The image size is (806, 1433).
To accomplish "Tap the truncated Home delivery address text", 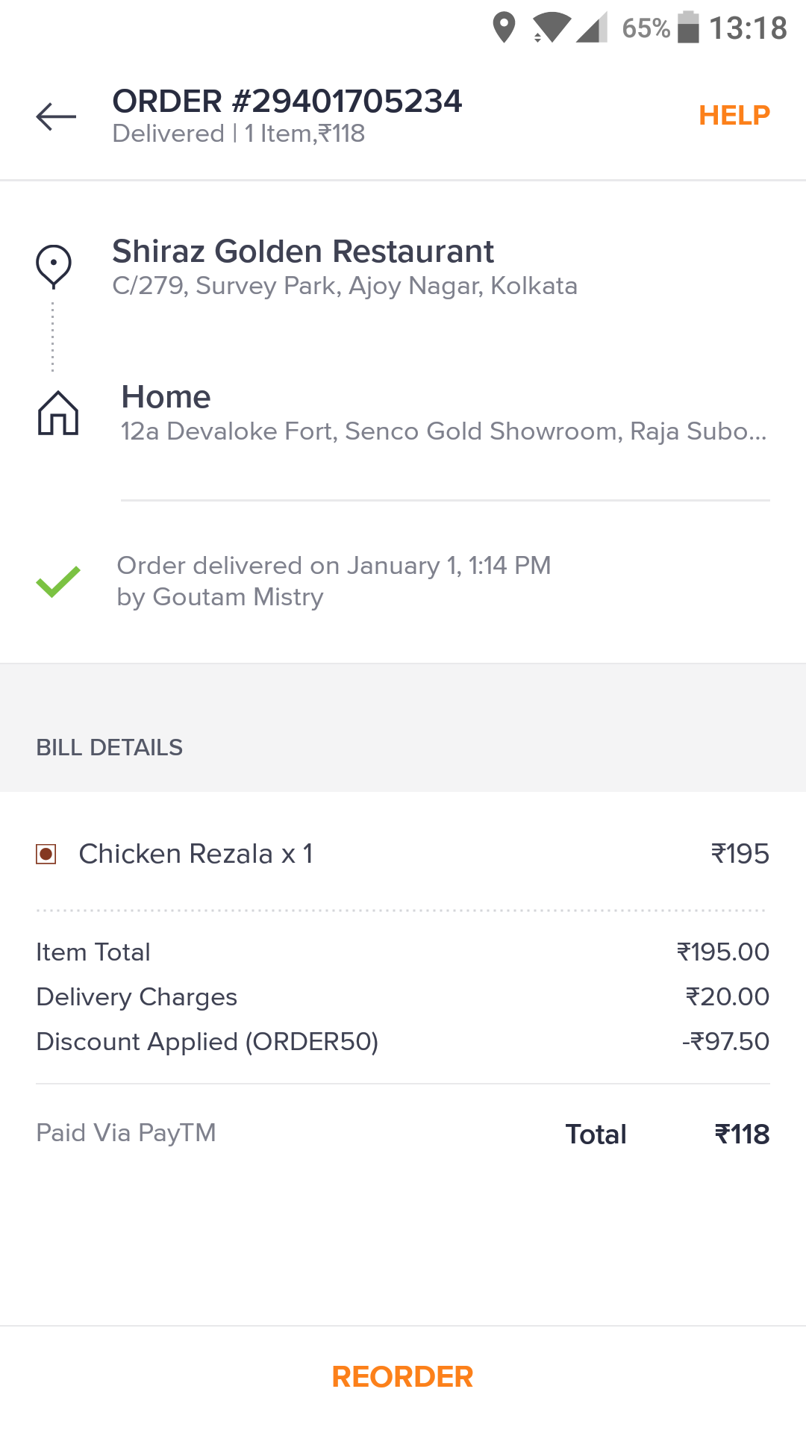I will (x=444, y=431).
